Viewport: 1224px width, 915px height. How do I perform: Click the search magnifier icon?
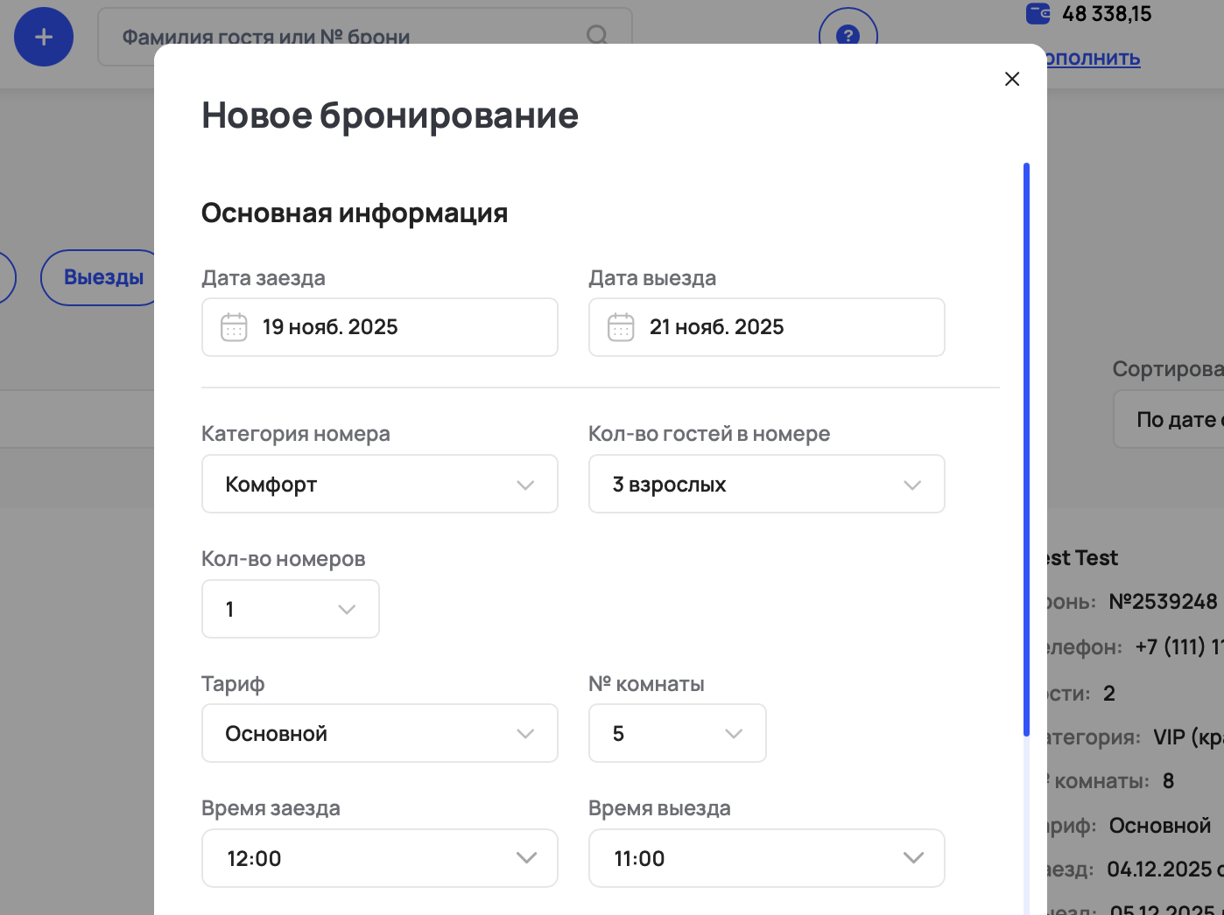[x=597, y=35]
